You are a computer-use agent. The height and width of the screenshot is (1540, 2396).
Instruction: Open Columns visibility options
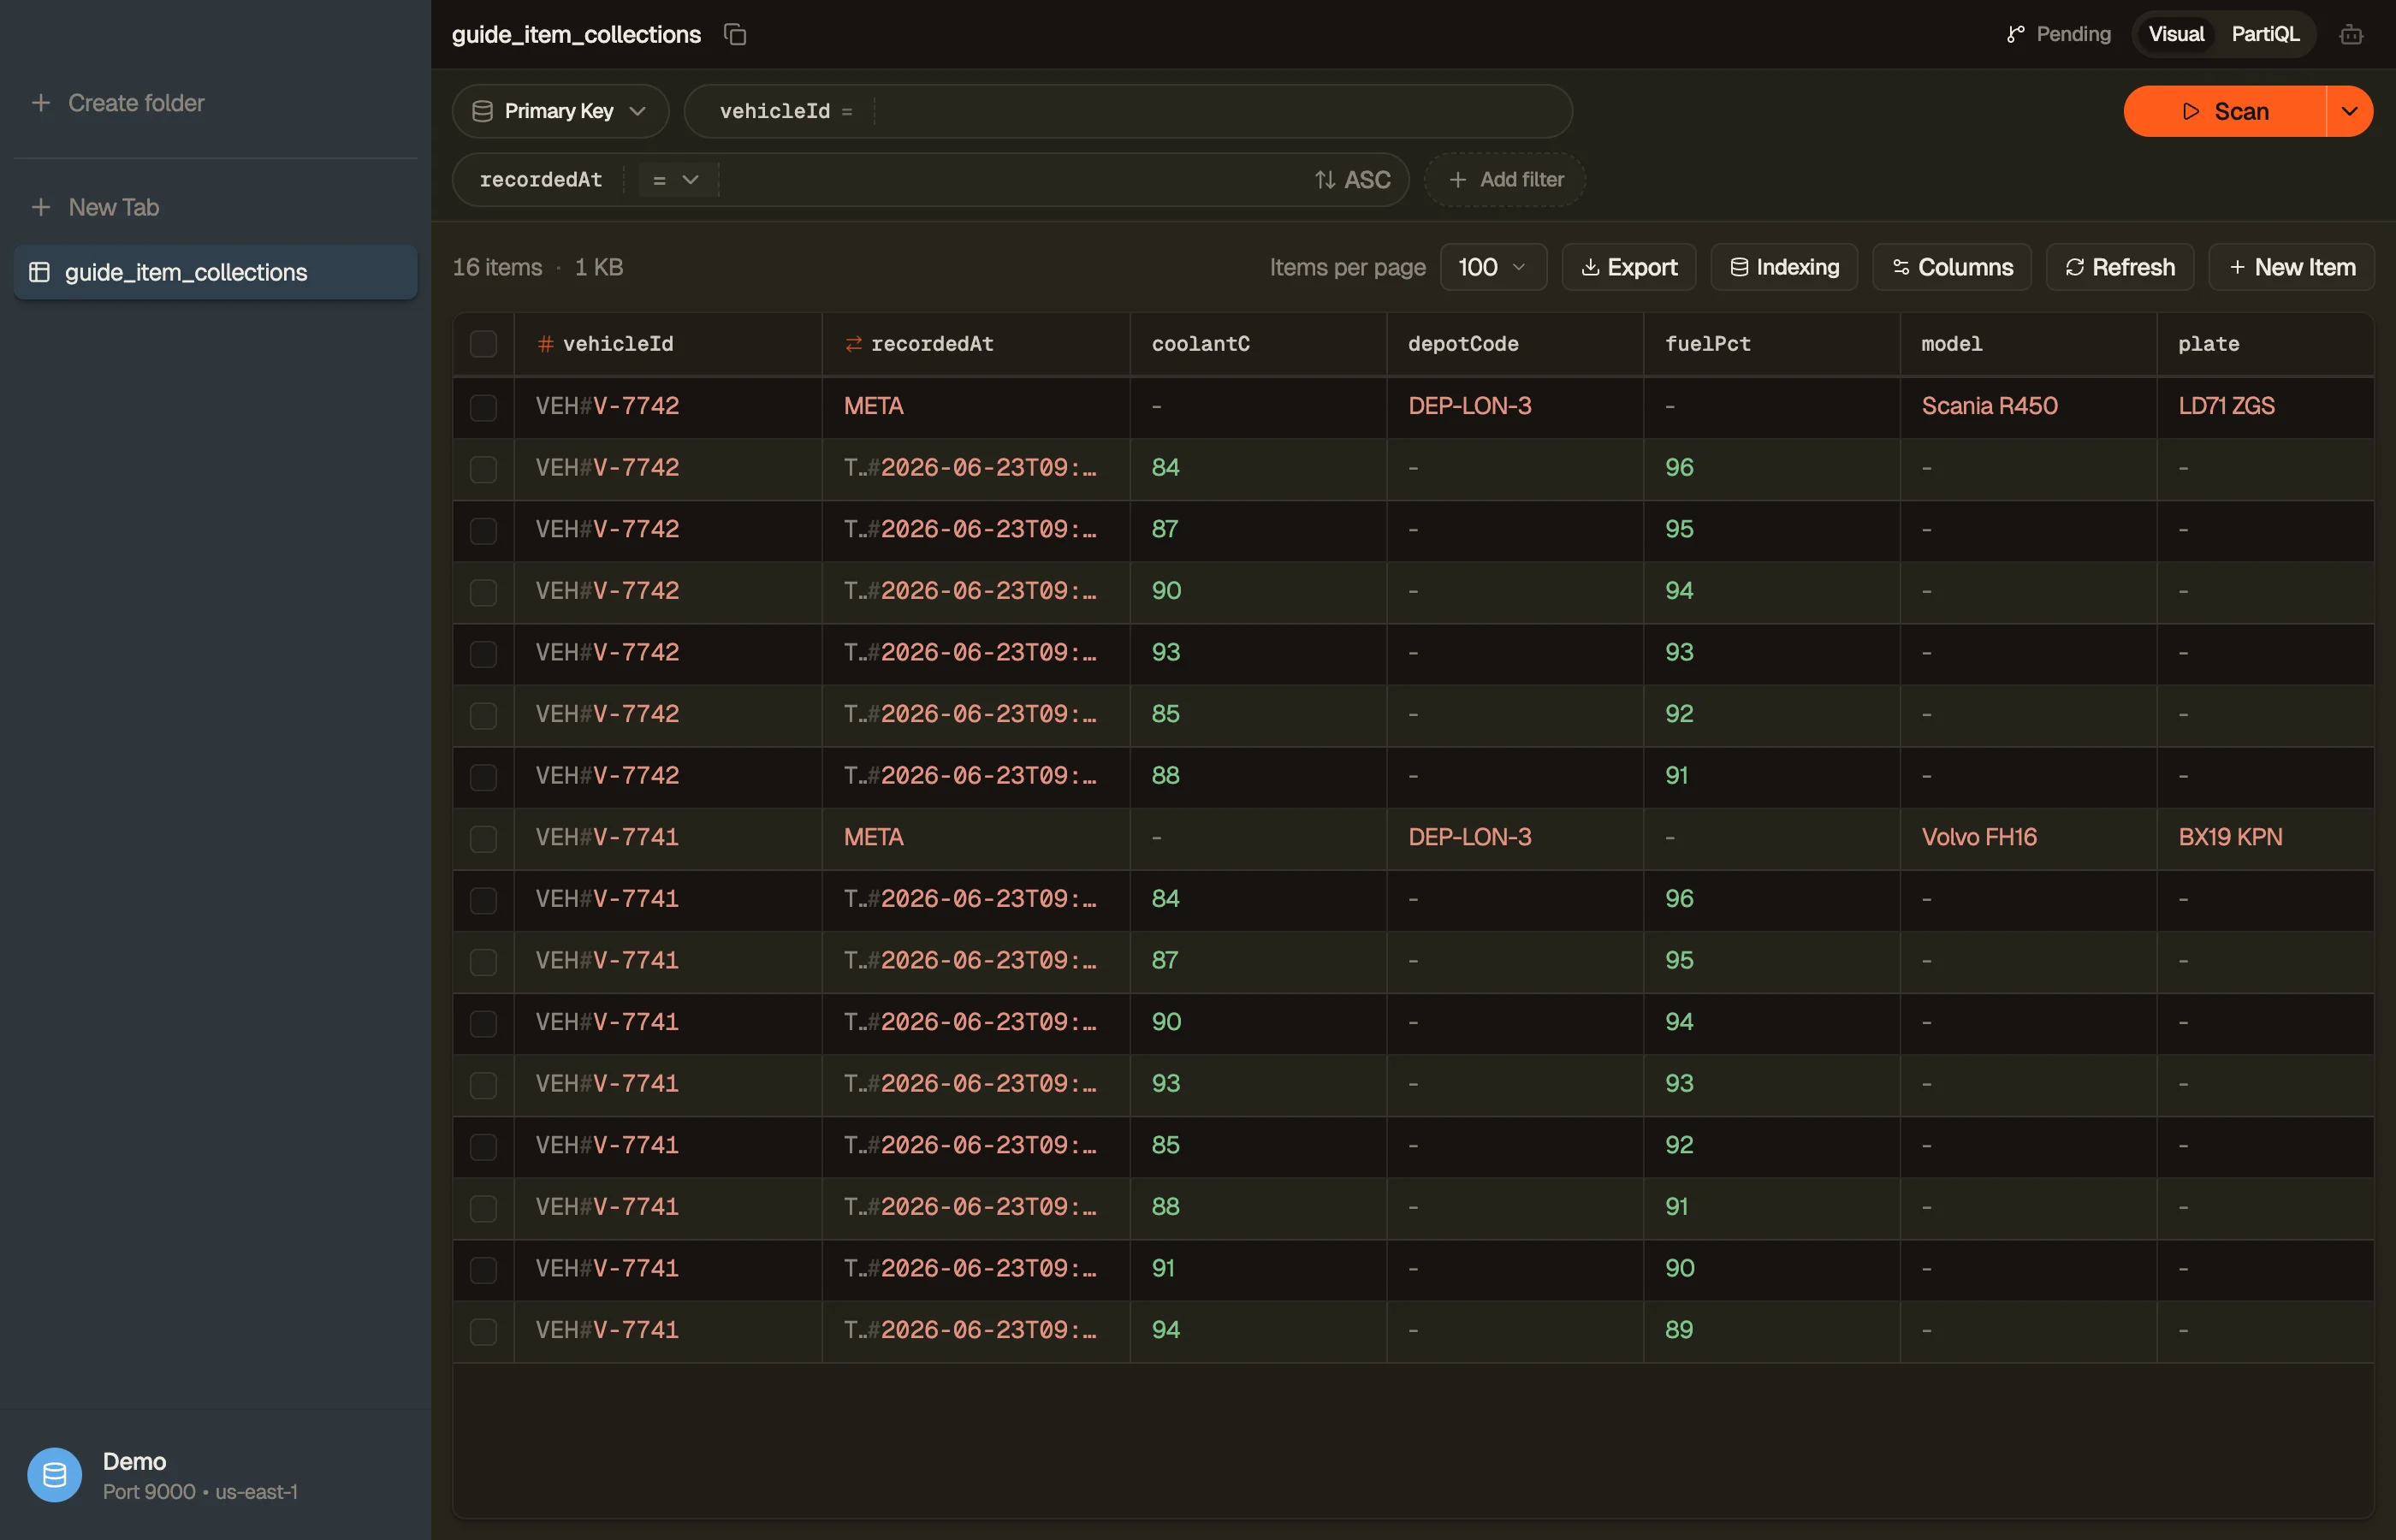pos(1952,267)
